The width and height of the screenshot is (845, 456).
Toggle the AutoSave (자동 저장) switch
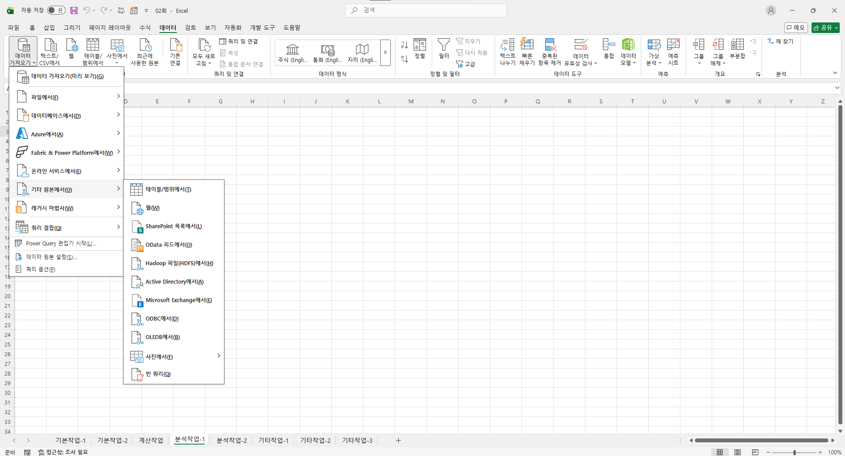click(56, 11)
